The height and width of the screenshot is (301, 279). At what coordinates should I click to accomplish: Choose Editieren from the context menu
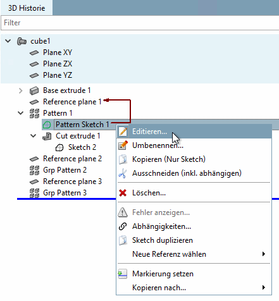[194, 132]
